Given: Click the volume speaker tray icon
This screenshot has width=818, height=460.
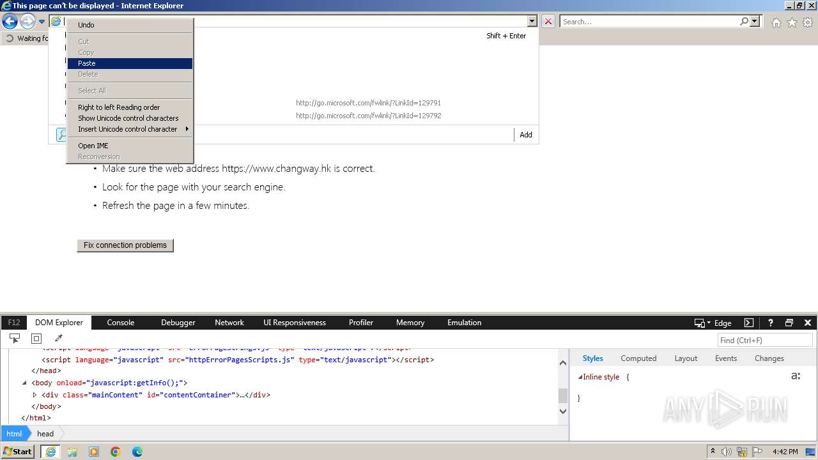Looking at the screenshot, I should [x=727, y=452].
